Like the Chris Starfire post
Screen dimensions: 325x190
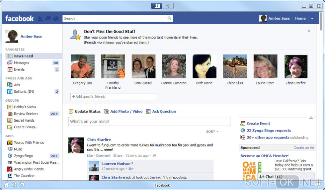[90, 155]
